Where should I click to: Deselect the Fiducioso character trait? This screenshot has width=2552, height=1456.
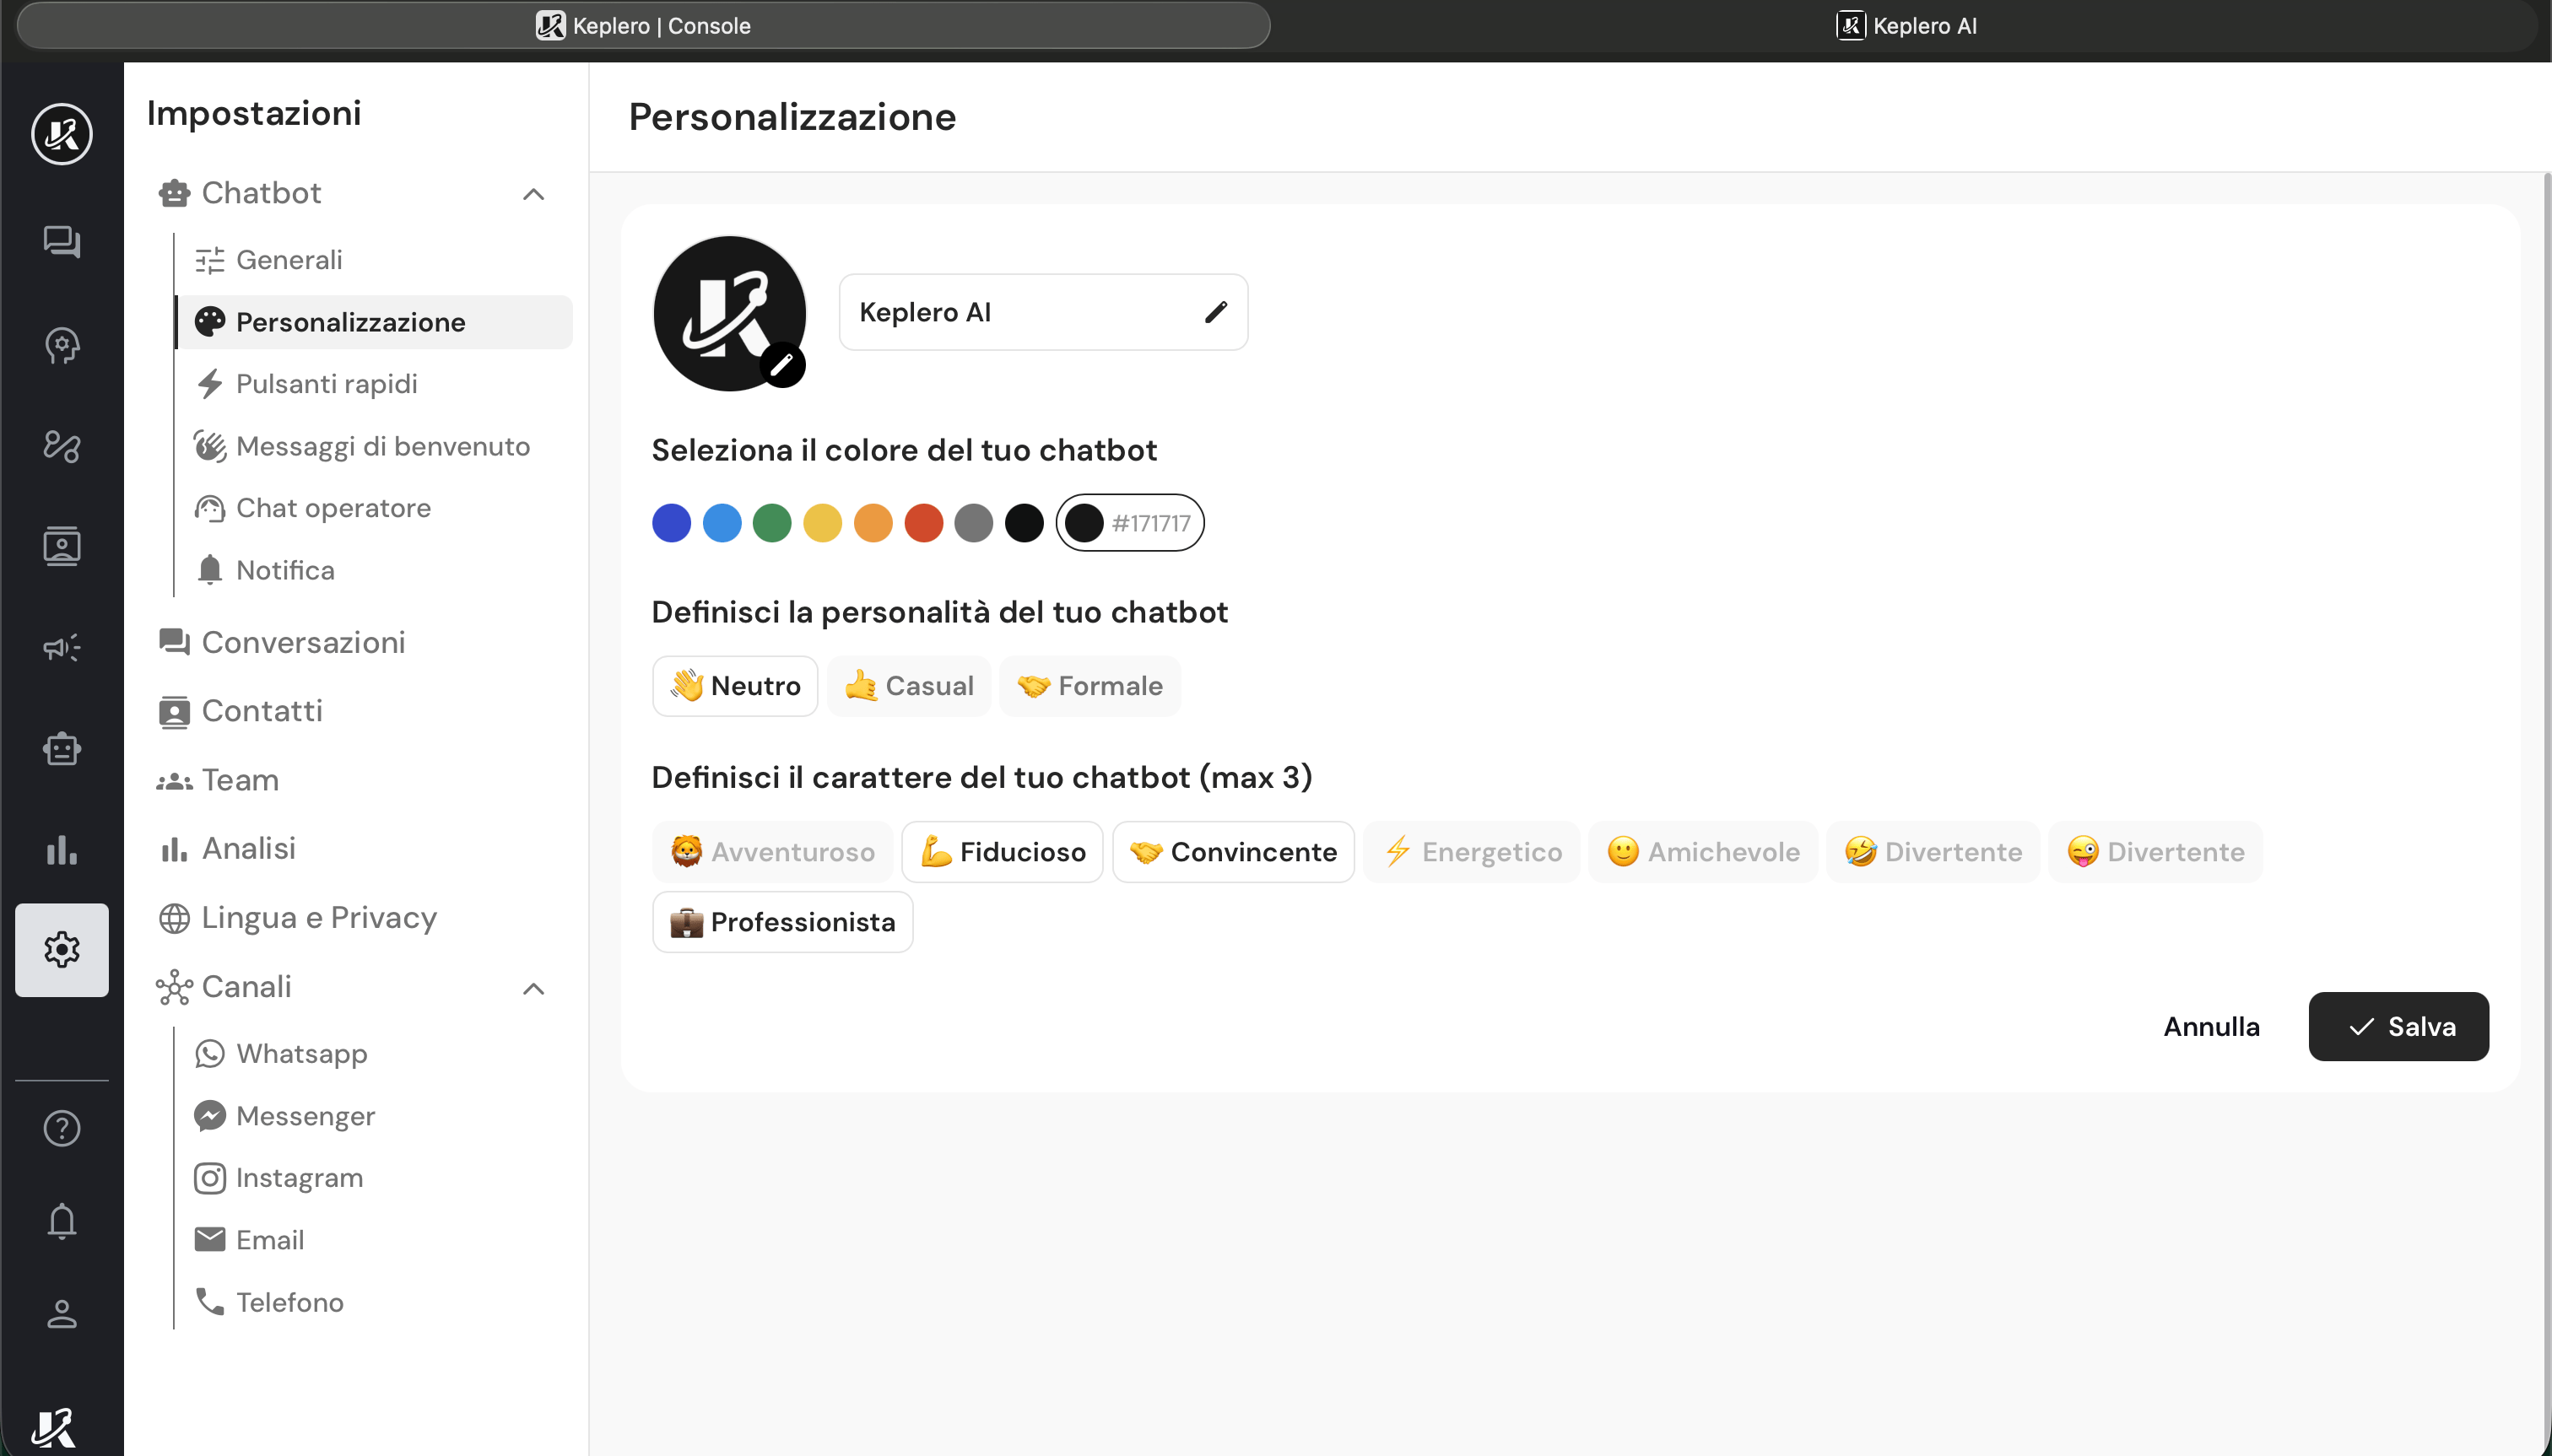[1002, 852]
